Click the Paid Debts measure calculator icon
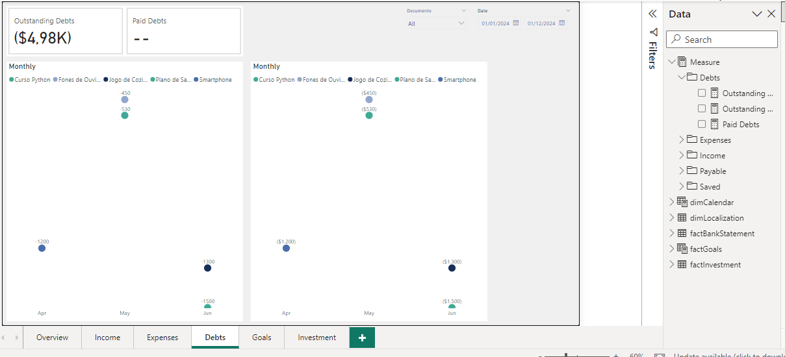The width and height of the screenshot is (785, 357). pos(715,124)
